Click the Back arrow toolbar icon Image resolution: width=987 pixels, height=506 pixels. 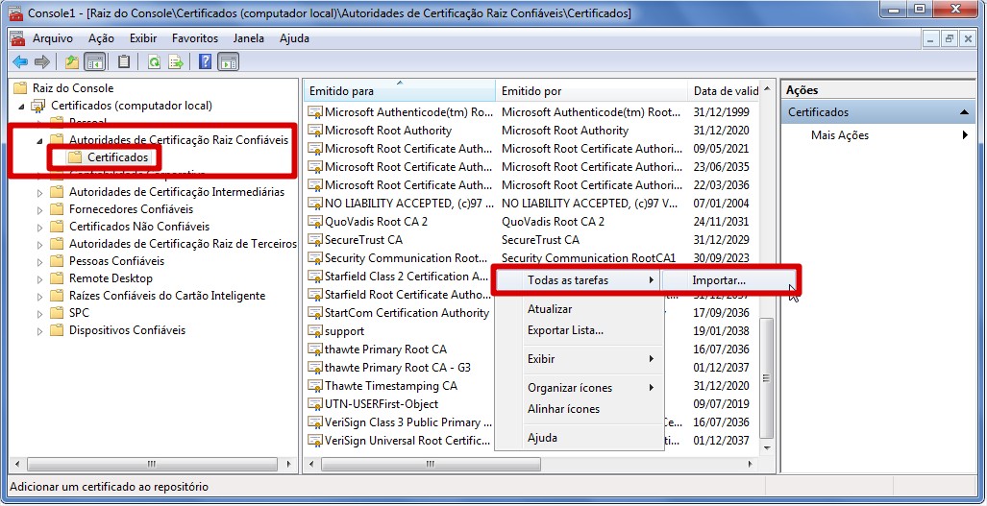pos(19,62)
